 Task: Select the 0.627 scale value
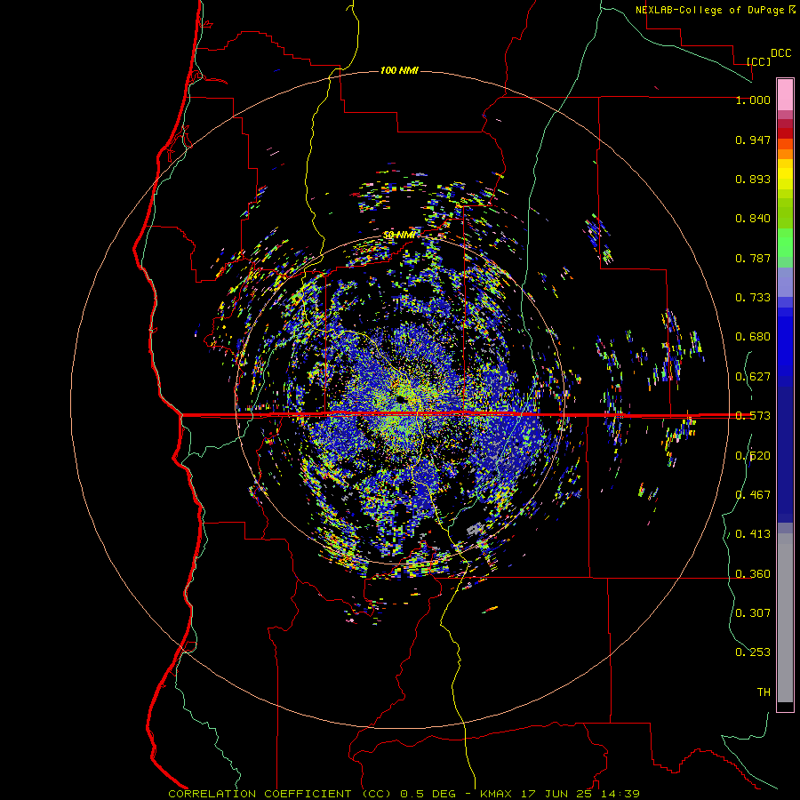pos(753,377)
